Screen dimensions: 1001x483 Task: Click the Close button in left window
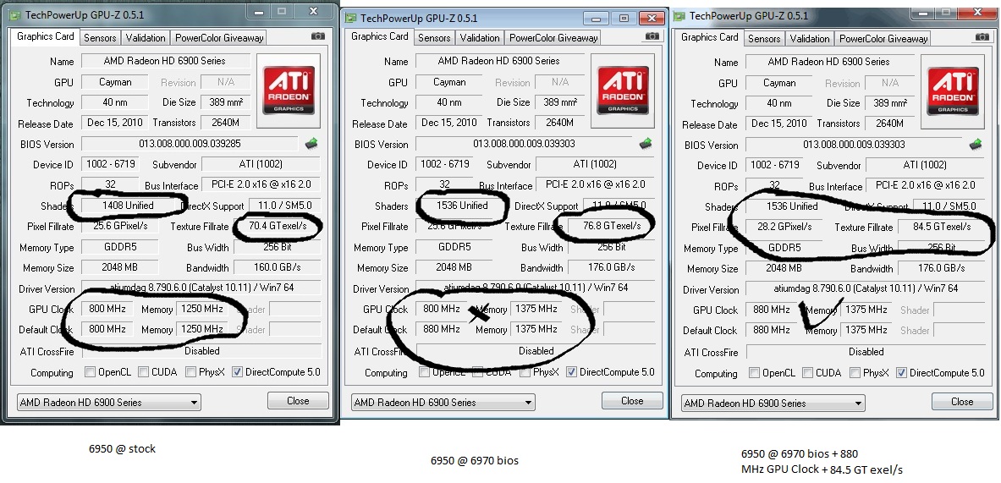(x=298, y=401)
